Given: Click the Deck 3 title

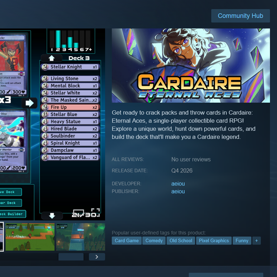Looking at the screenshot, I should coord(79,58).
